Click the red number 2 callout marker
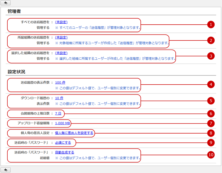222x173 pixels. (211, 40)
